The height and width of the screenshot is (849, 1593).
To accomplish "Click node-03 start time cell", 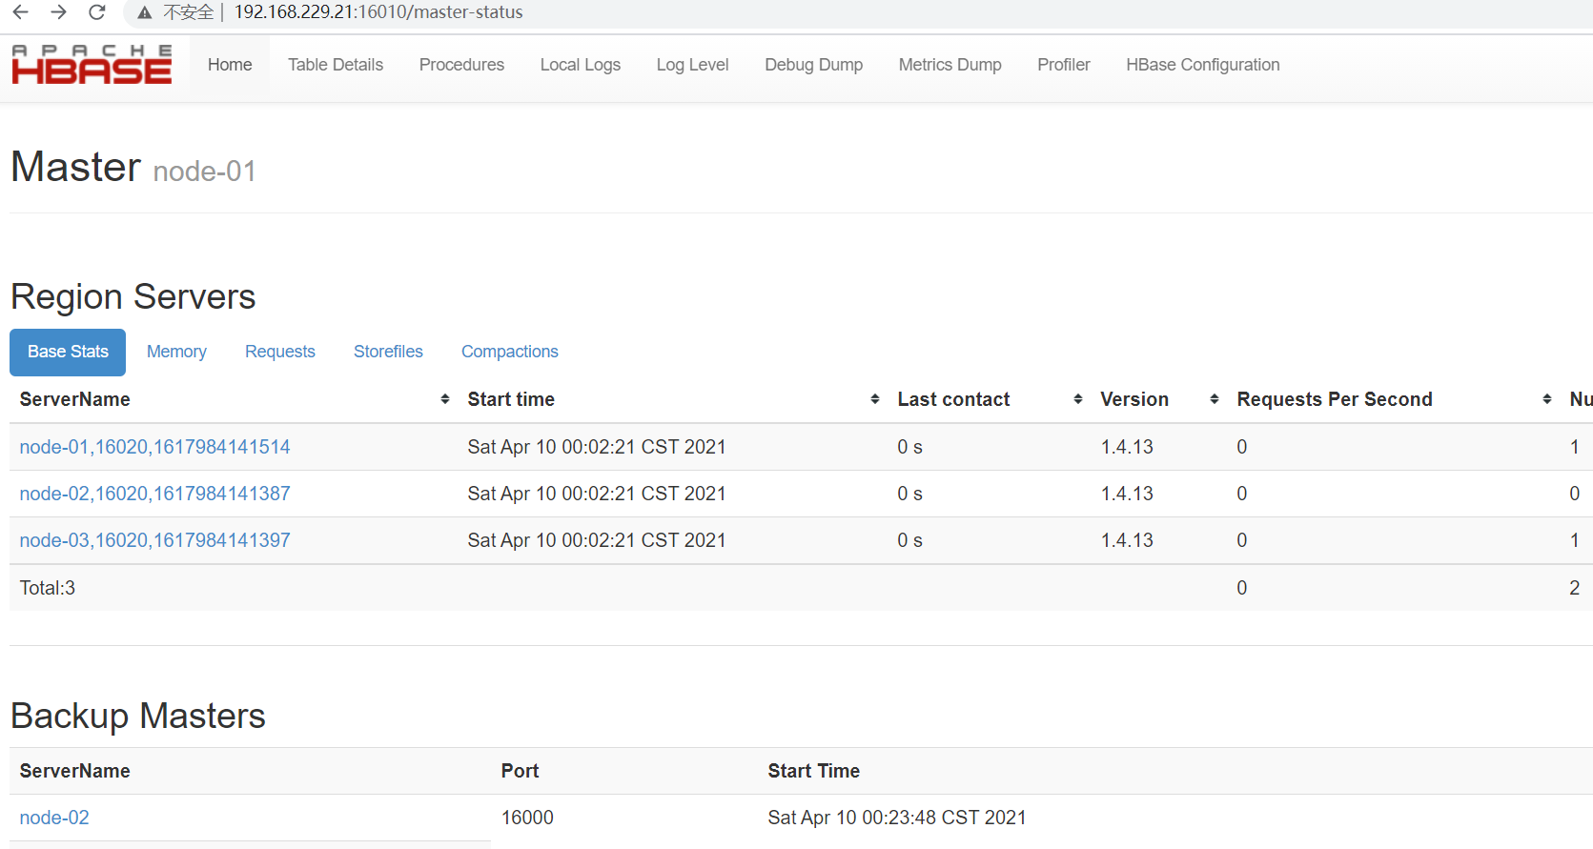I will 597,540.
